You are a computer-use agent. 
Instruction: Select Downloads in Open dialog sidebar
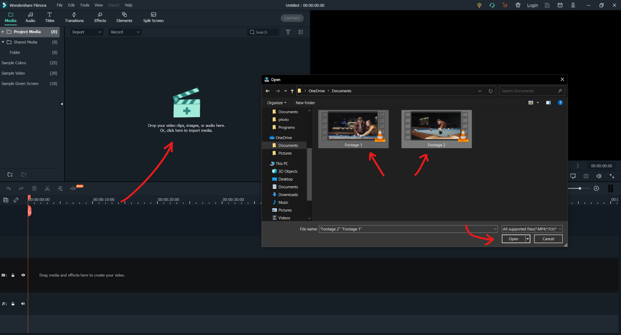[288, 195]
